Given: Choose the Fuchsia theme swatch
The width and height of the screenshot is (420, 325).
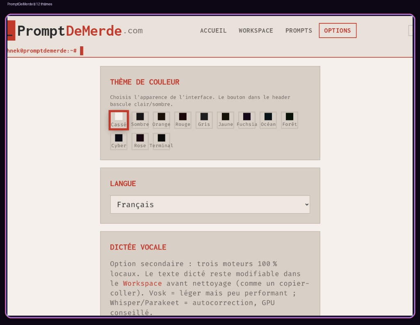Looking at the screenshot, I should tap(247, 120).
